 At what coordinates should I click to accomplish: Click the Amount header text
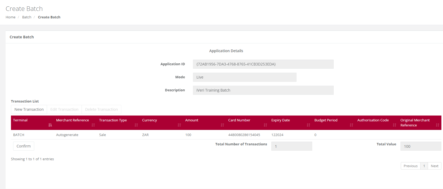pos(192,120)
